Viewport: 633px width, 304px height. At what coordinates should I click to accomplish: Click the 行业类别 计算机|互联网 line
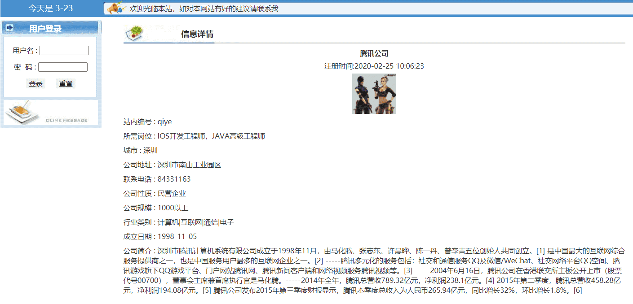click(x=179, y=222)
